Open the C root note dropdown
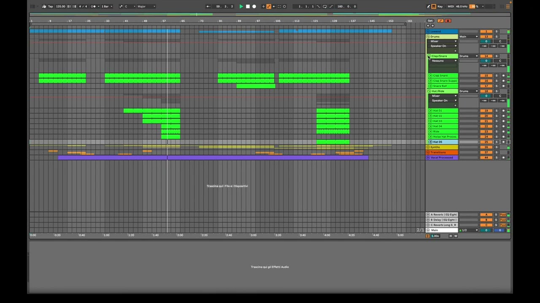Screen dimensions: 540x303 click(x=130, y=6)
